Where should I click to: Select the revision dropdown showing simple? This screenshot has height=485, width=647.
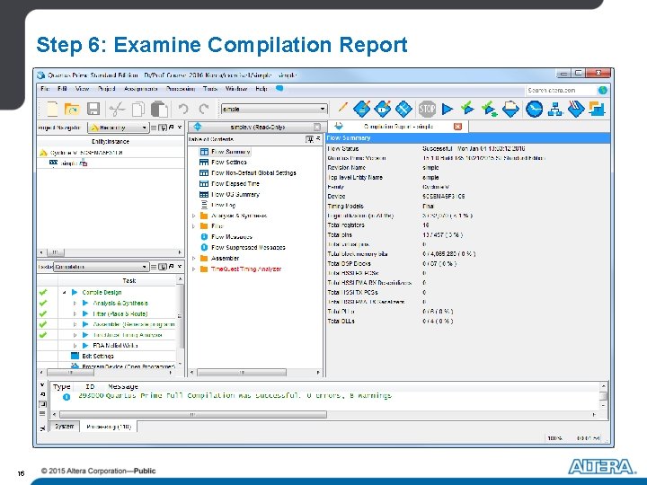(274, 109)
